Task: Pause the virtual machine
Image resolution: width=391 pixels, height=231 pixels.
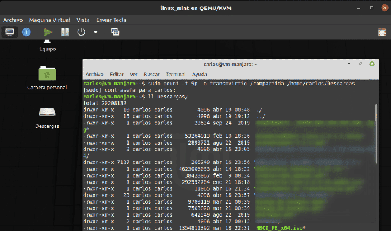Action: (65, 32)
